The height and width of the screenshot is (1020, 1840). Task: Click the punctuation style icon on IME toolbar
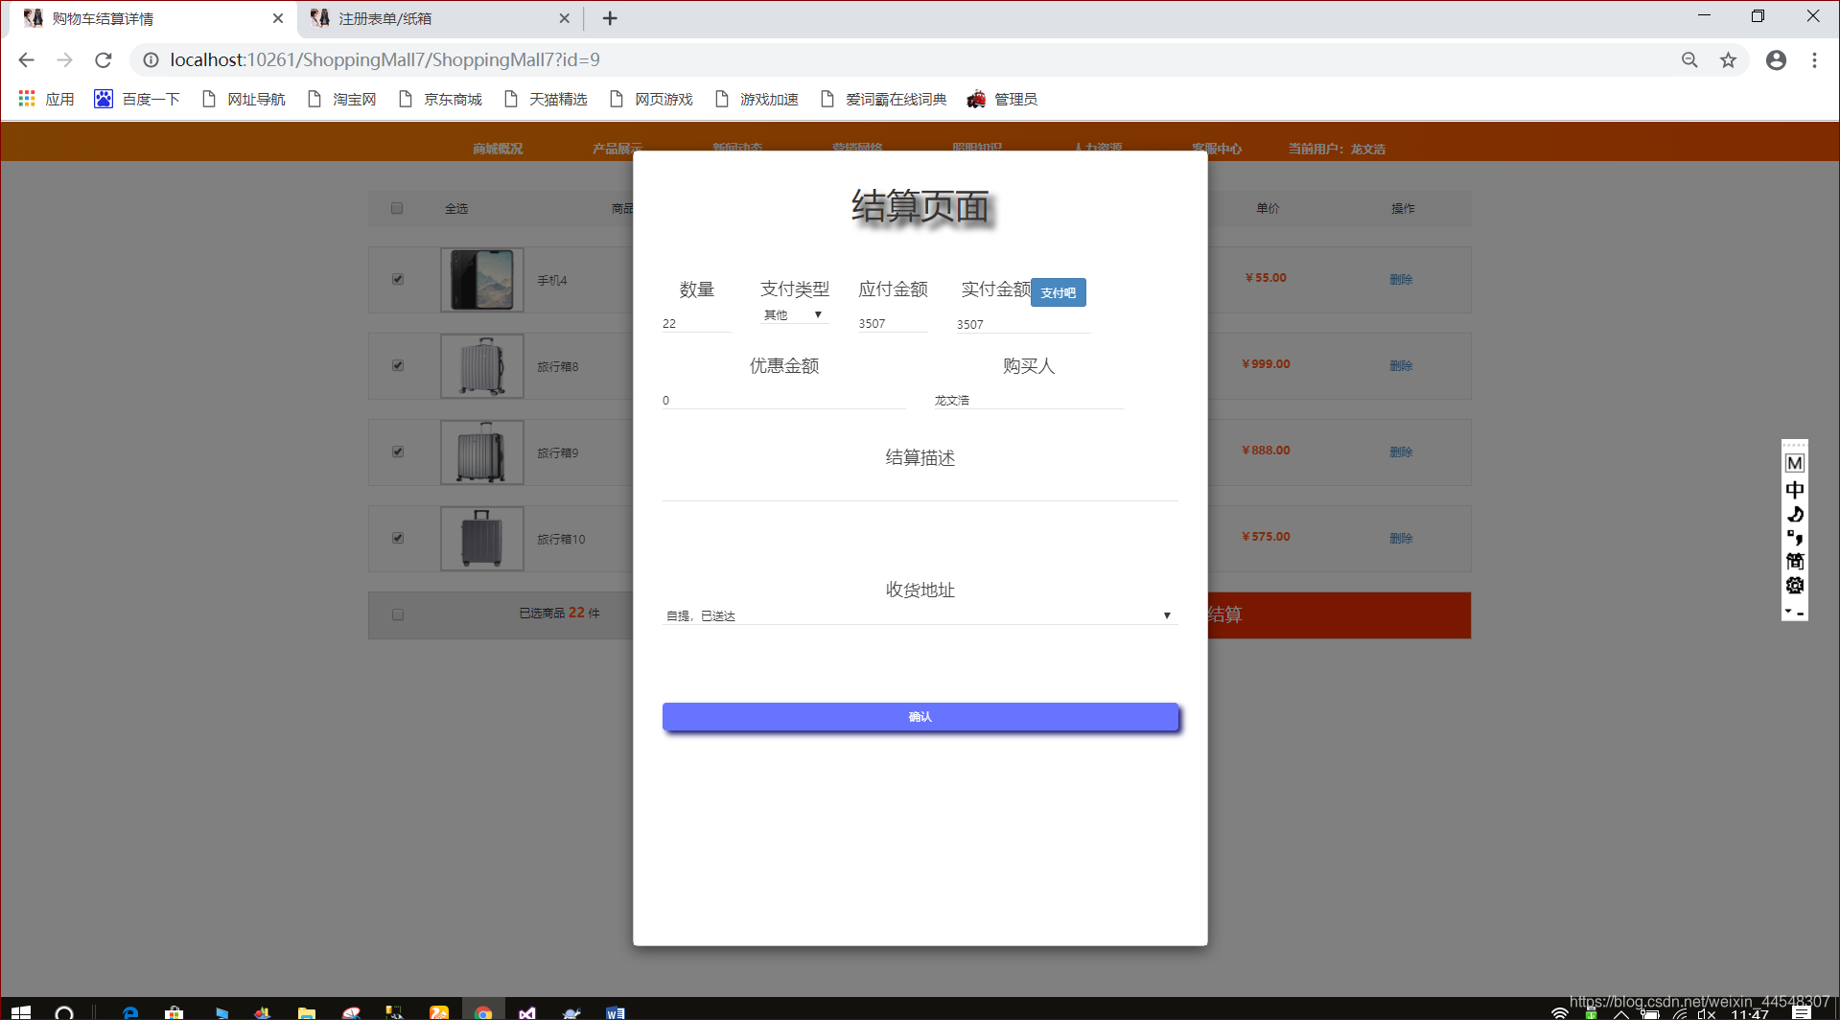coord(1794,537)
